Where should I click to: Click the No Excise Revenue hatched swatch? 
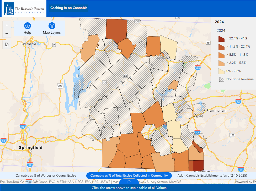(221, 80)
